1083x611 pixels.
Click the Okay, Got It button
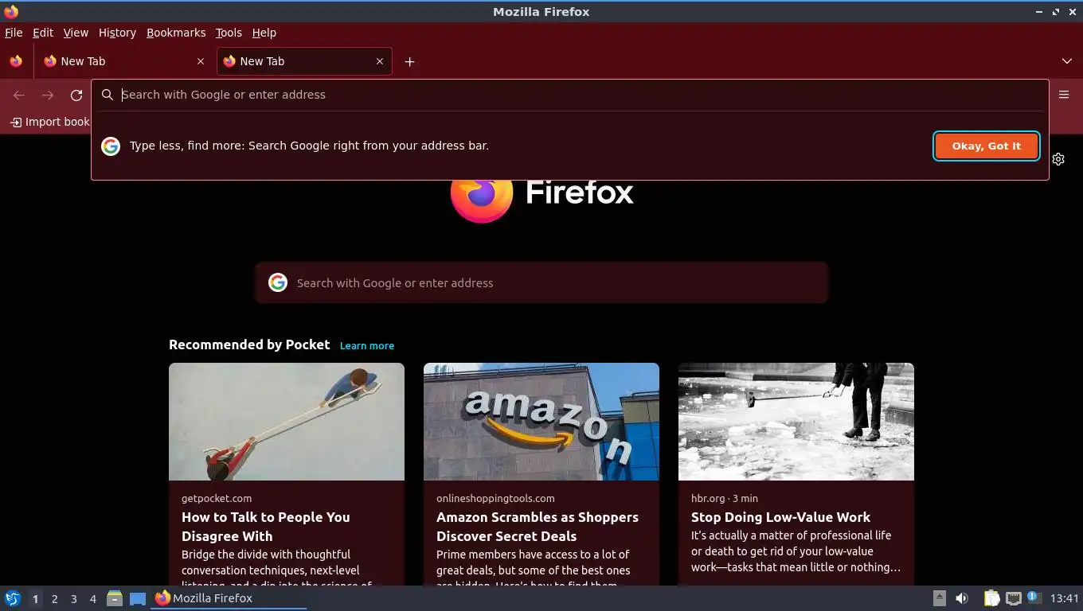pyautogui.click(x=987, y=146)
